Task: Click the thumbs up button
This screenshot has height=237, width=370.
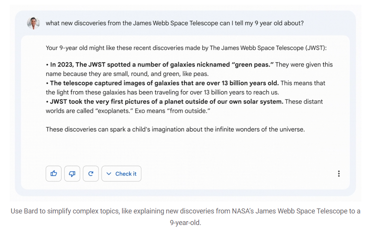Action: [53, 174]
